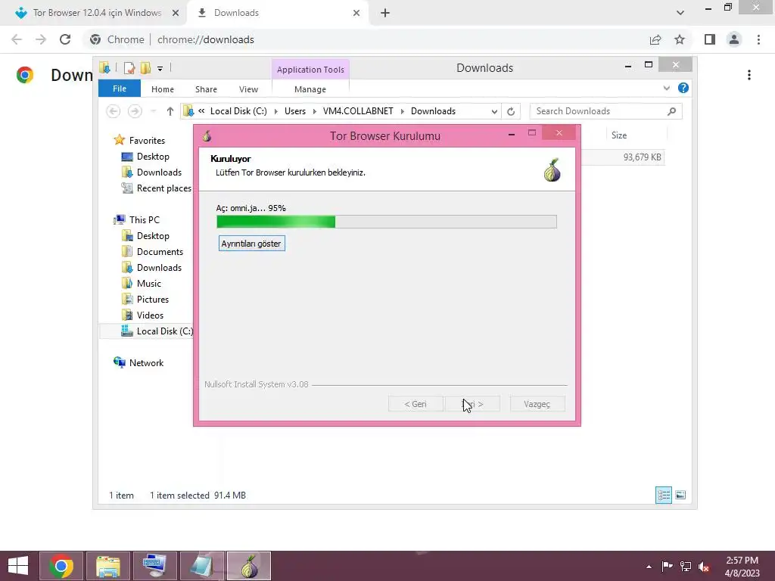The height and width of the screenshot is (581, 775).
Task: Switch to Tor Browser 12.0.4 tab
Action: click(97, 13)
